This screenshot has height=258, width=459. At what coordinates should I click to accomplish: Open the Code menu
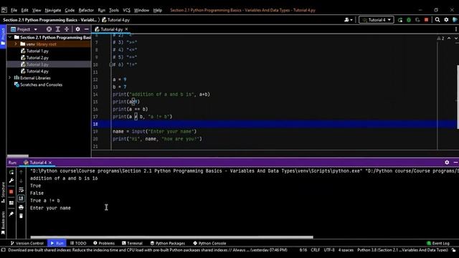(x=70, y=10)
